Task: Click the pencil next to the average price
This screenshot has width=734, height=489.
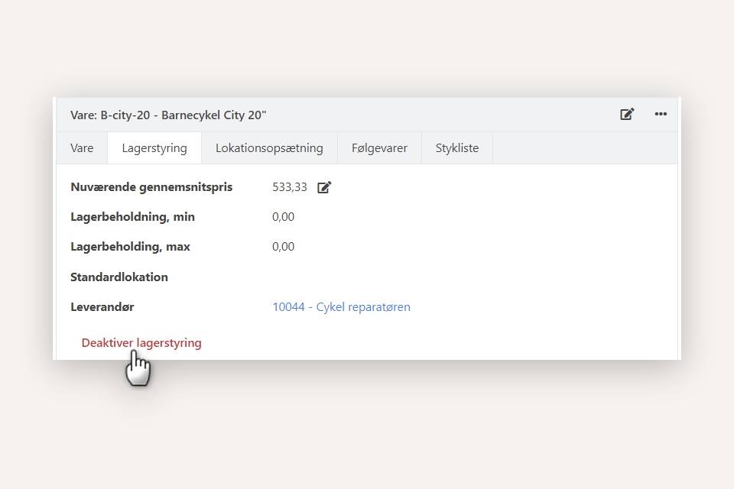Action: coord(324,186)
